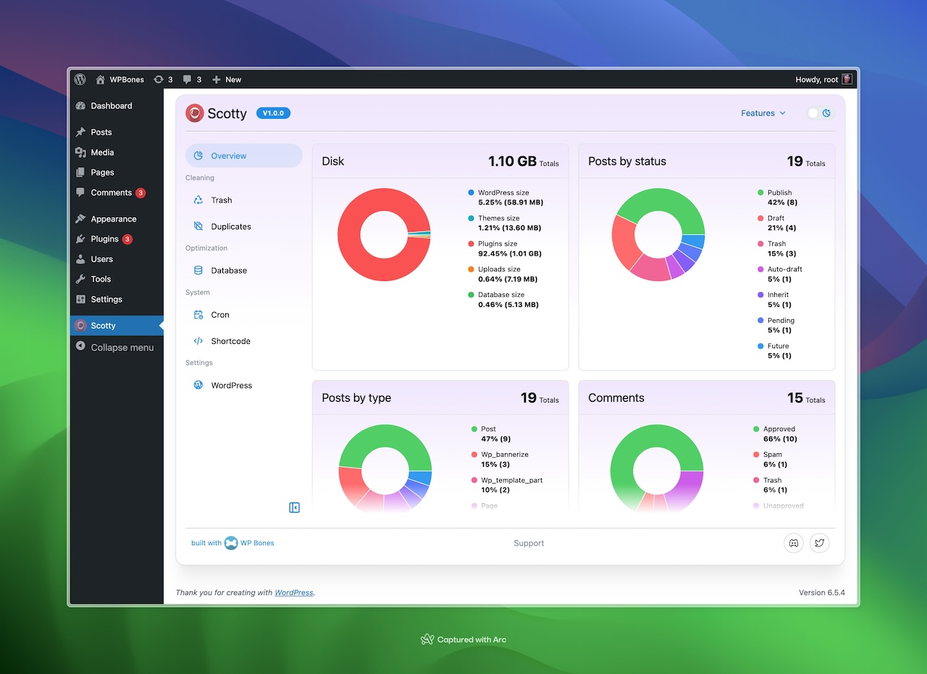This screenshot has width=927, height=674.
Task: Click the Pending legend entry
Action: pyautogui.click(x=776, y=325)
